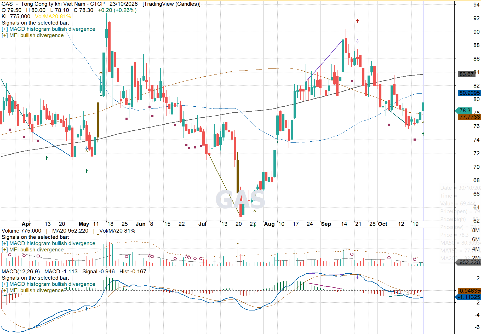Click the blue up-arrow on the MACD line in May

pyautogui.click(x=87, y=308)
